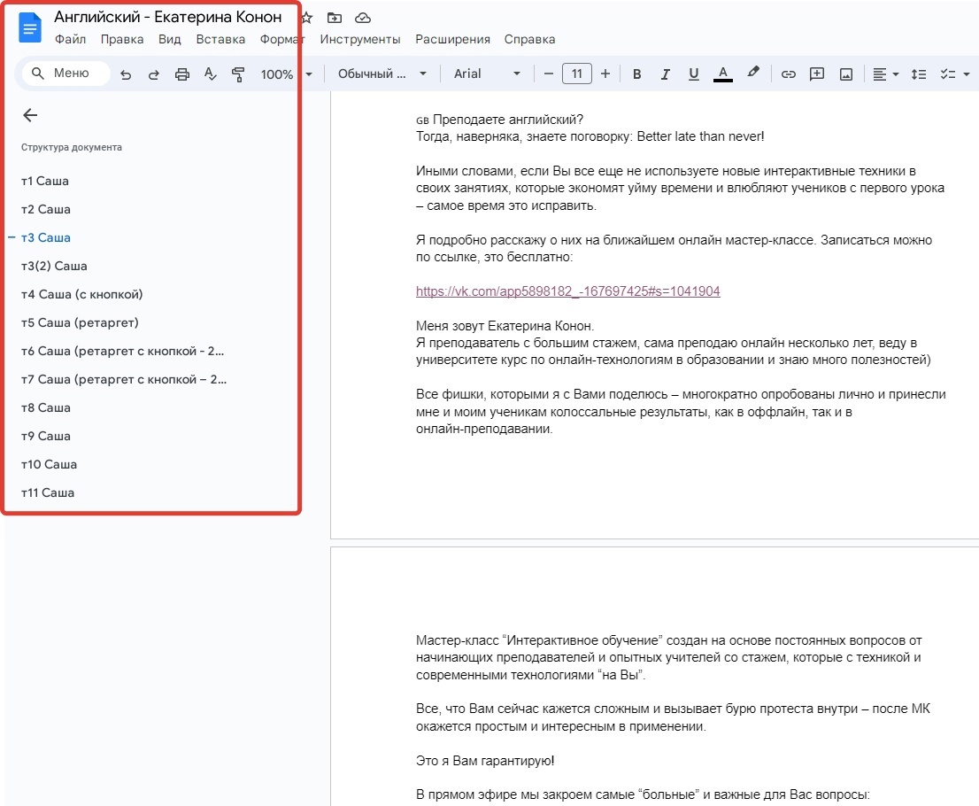Open the Вставка menu
The image size is (979, 806).
[x=220, y=39]
